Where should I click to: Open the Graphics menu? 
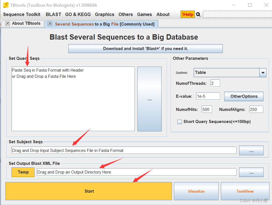pyautogui.click(x=105, y=14)
